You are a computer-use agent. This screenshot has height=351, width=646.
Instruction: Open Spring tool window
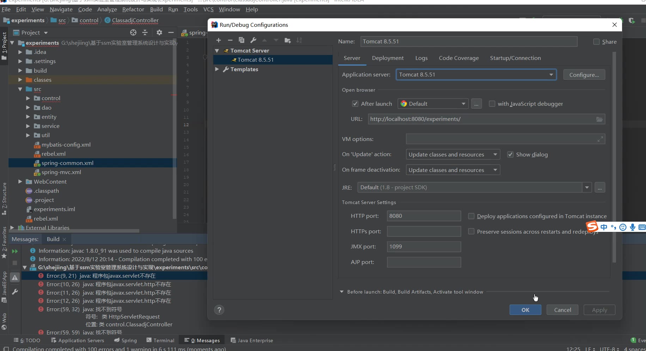pyautogui.click(x=126, y=340)
